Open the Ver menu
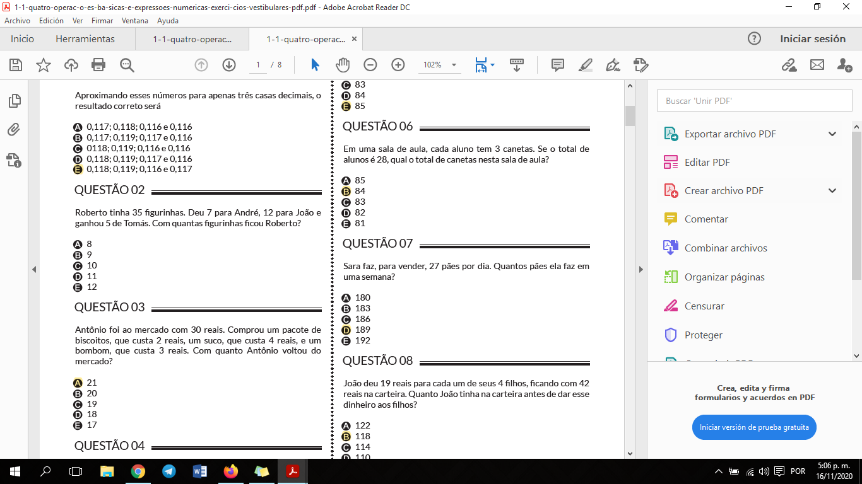The image size is (862, 484). point(78,21)
